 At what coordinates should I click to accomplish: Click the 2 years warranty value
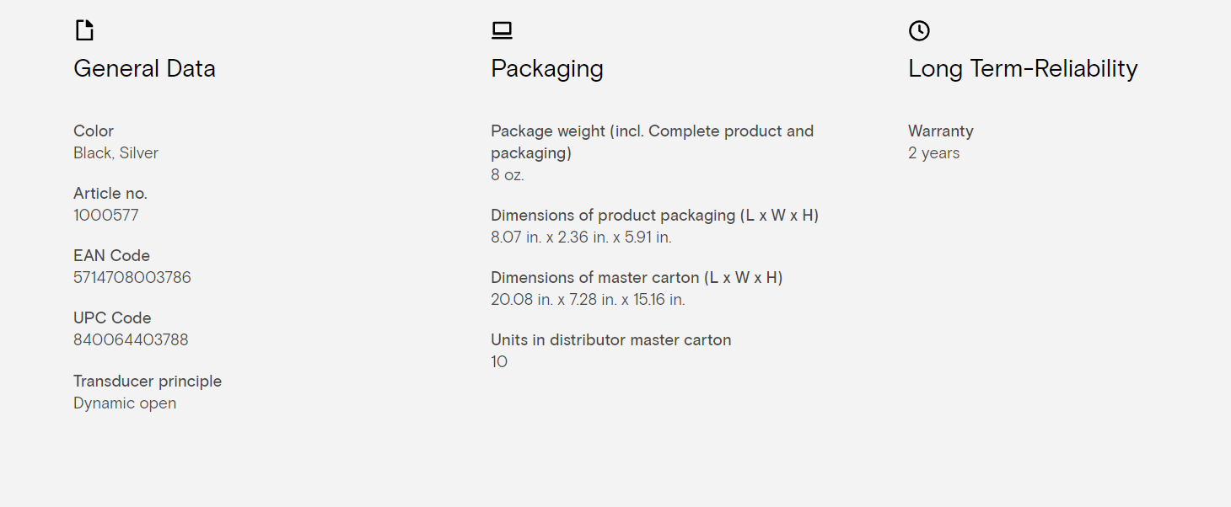point(934,153)
